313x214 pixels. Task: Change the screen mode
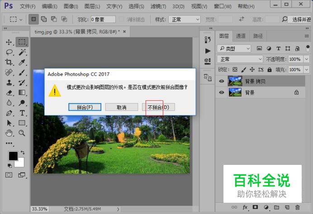tap(22, 175)
